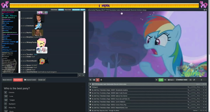Toggle the Chat Icons option
The height and width of the screenshot is (112, 210).
(x=54, y=10)
